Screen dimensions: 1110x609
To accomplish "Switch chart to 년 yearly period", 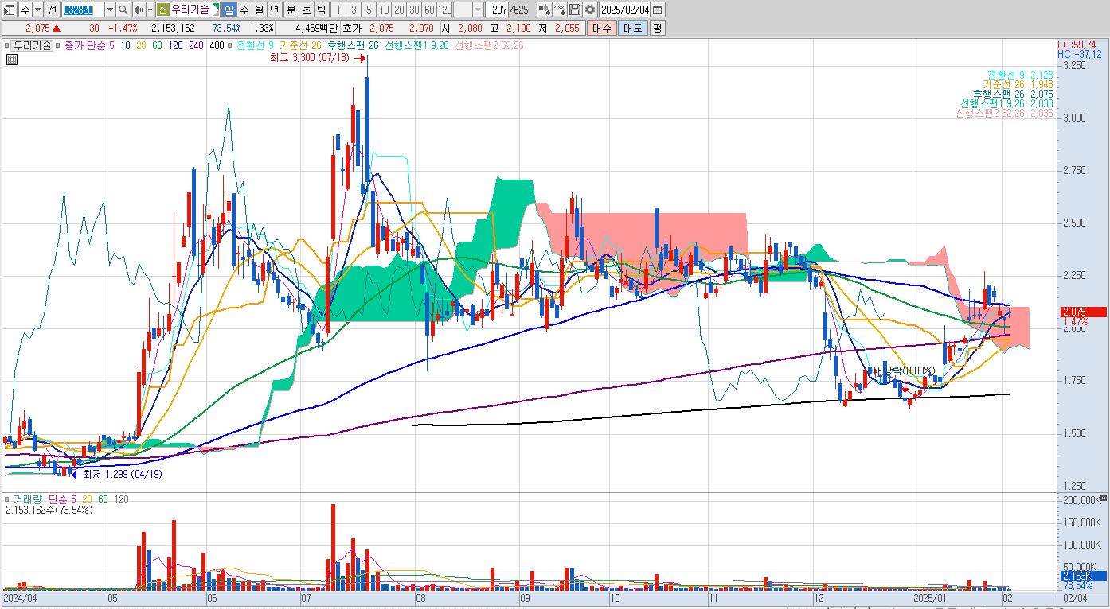I will 274,10.
